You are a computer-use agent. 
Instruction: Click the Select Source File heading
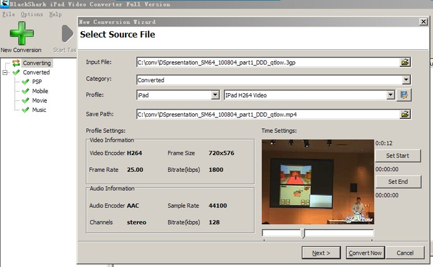tap(118, 35)
